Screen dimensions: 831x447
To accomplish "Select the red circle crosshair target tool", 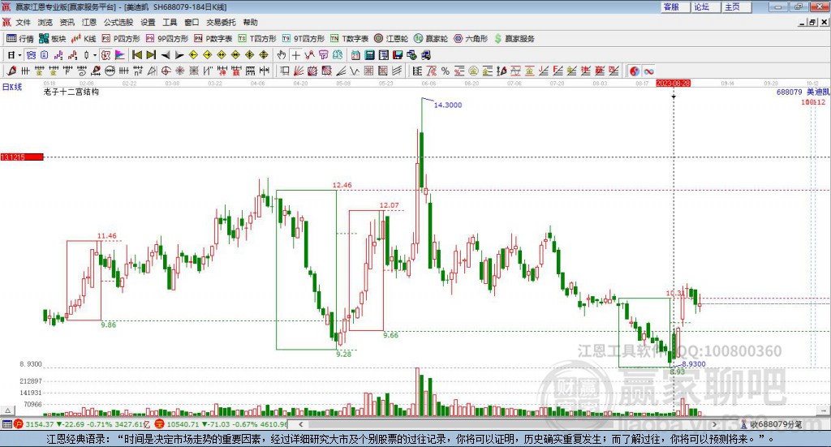I will pos(166,71).
